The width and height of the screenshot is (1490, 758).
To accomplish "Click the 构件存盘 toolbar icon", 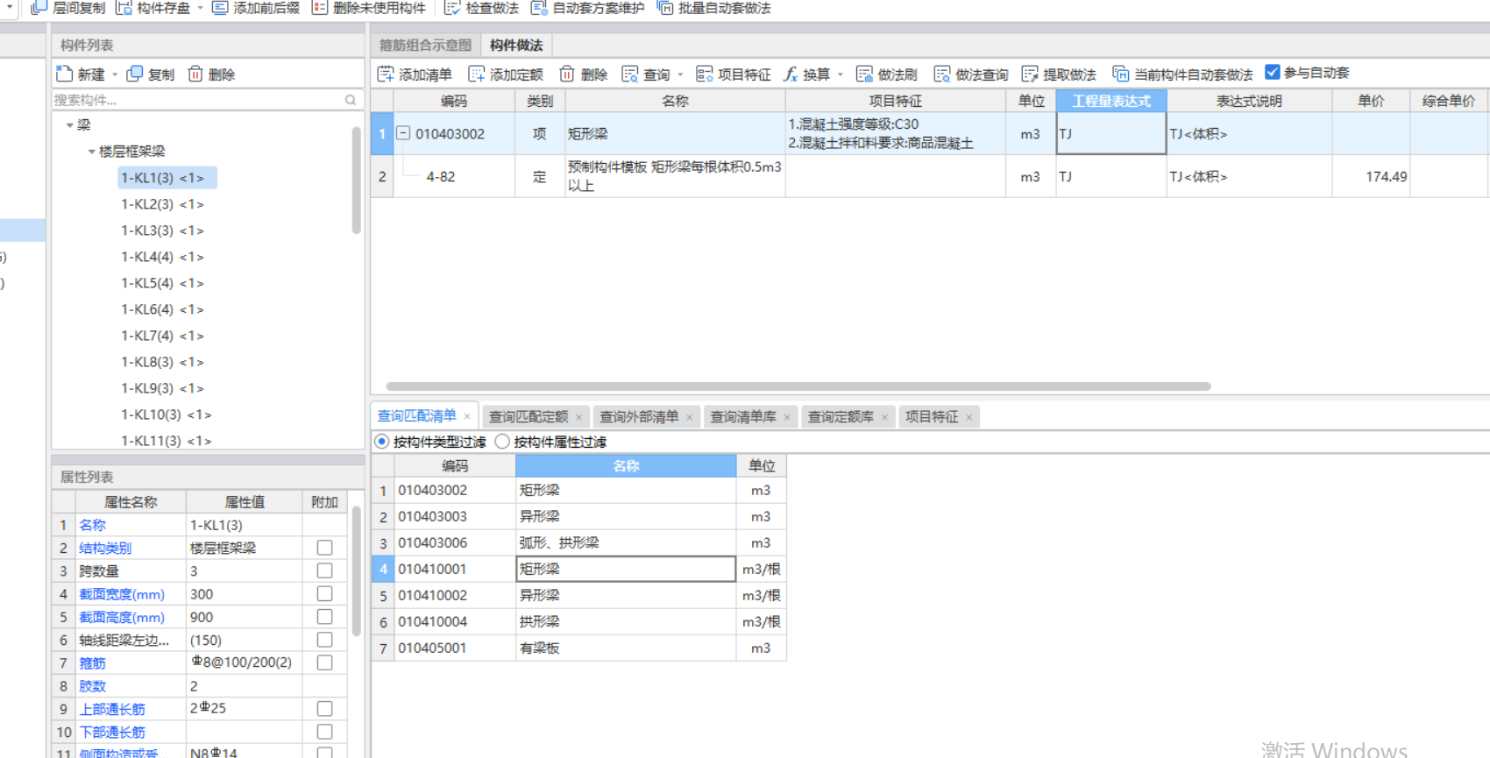I will (124, 8).
